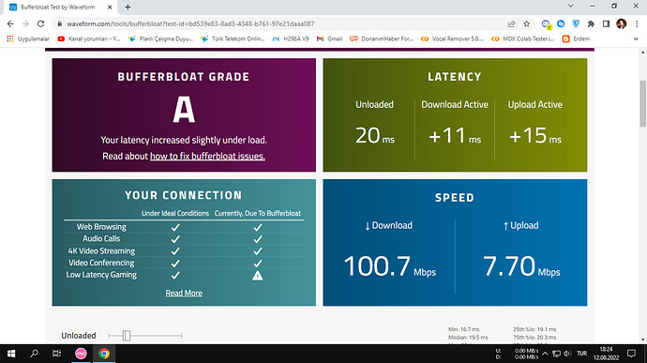Open the browser side panel icon
This screenshot has height=363, width=647.
click(606, 24)
